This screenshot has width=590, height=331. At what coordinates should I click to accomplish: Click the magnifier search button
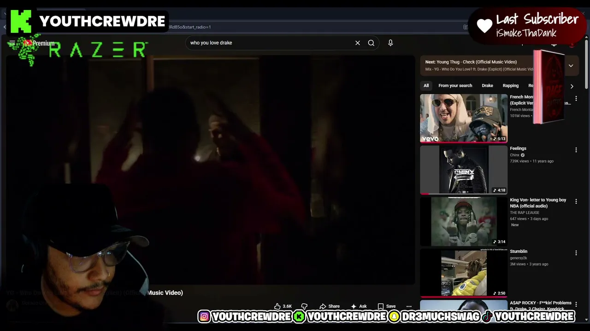(371, 43)
